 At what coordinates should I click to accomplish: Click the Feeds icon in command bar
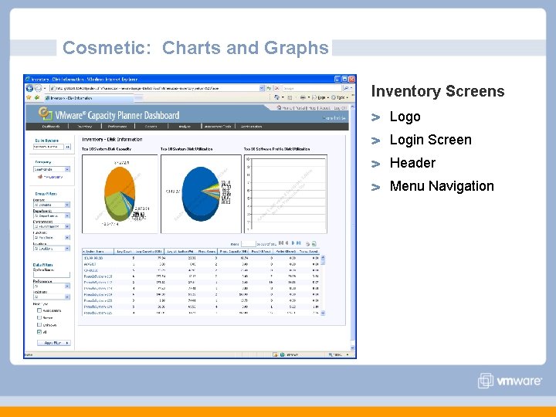click(x=290, y=97)
